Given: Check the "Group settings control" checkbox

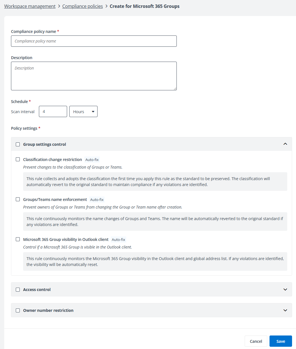Looking at the screenshot, I should [x=18, y=144].
